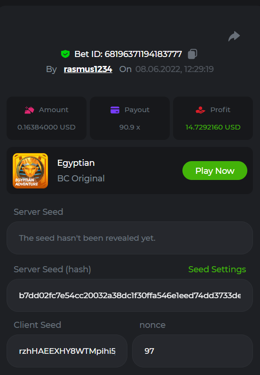The height and width of the screenshot is (375, 260).
Task: Open the Egyptian Adventure game thumbnail
Action: (30, 171)
